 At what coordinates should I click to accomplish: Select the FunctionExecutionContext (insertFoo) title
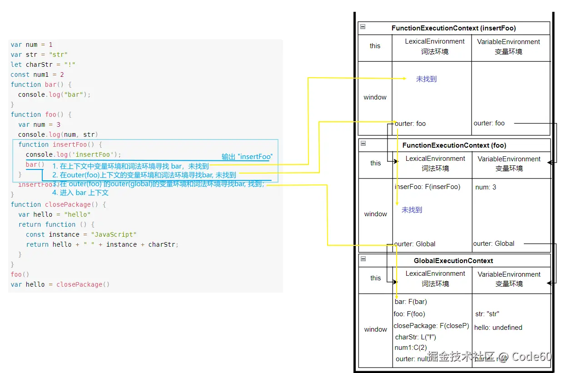coord(453,28)
